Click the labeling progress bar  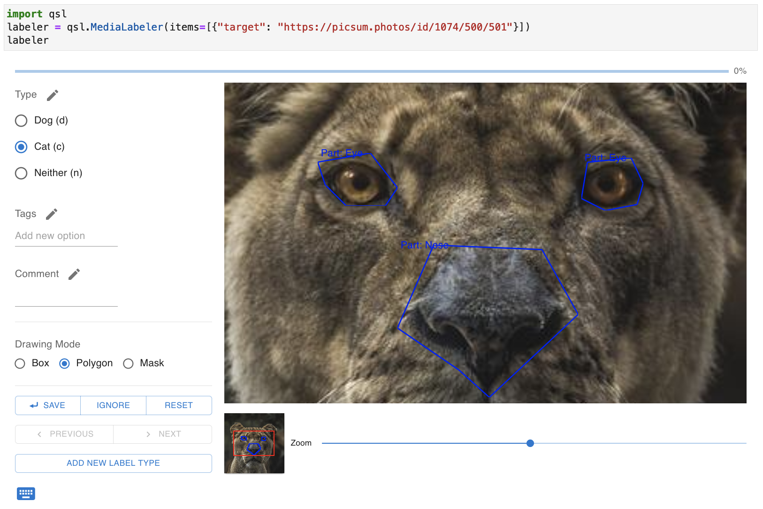coord(372,71)
